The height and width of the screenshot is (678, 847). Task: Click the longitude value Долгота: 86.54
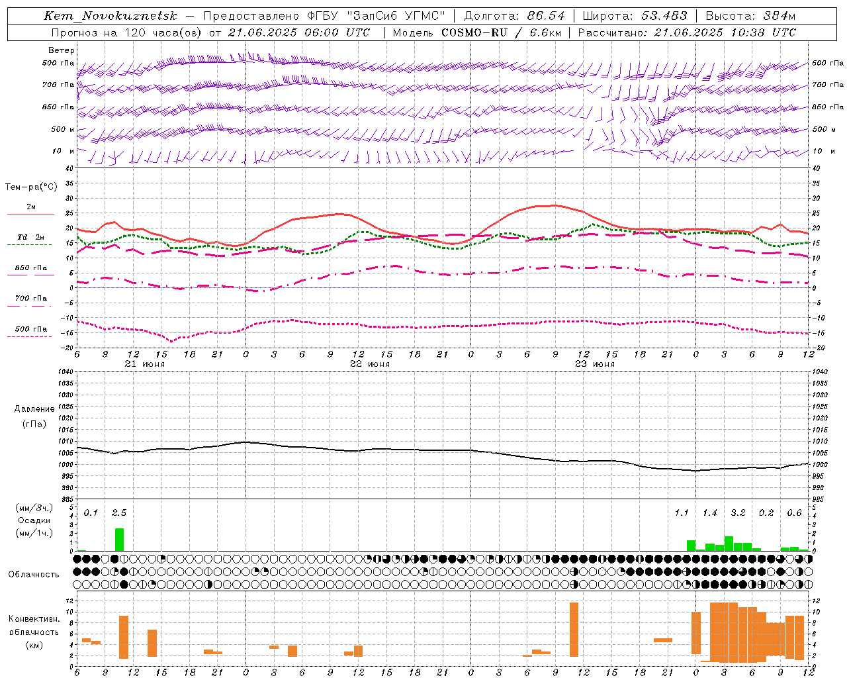pos(514,16)
